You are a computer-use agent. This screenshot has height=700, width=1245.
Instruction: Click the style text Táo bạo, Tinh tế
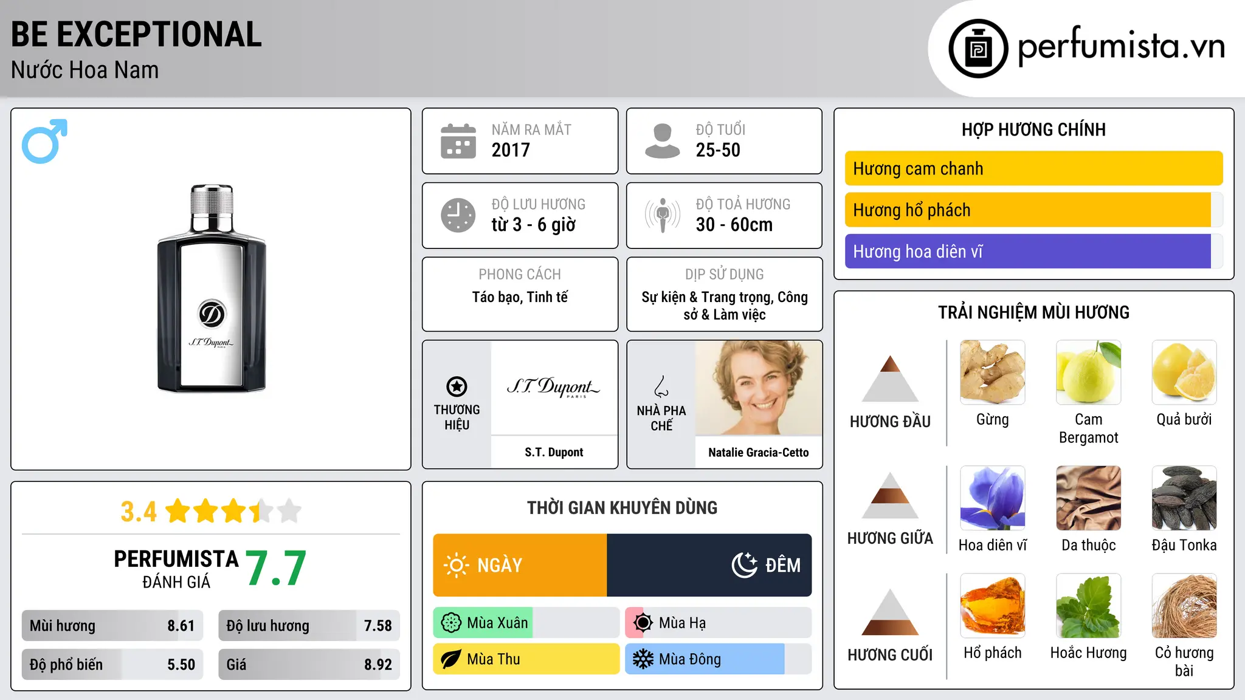(x=520, y=297)
